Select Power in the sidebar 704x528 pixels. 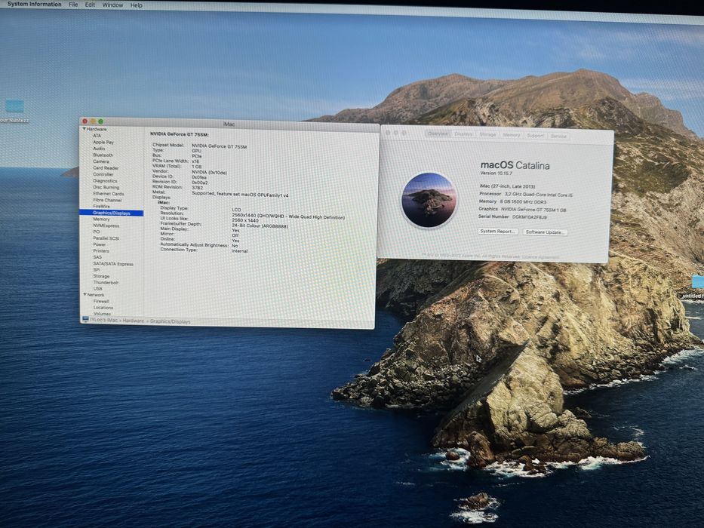(100, 244)
